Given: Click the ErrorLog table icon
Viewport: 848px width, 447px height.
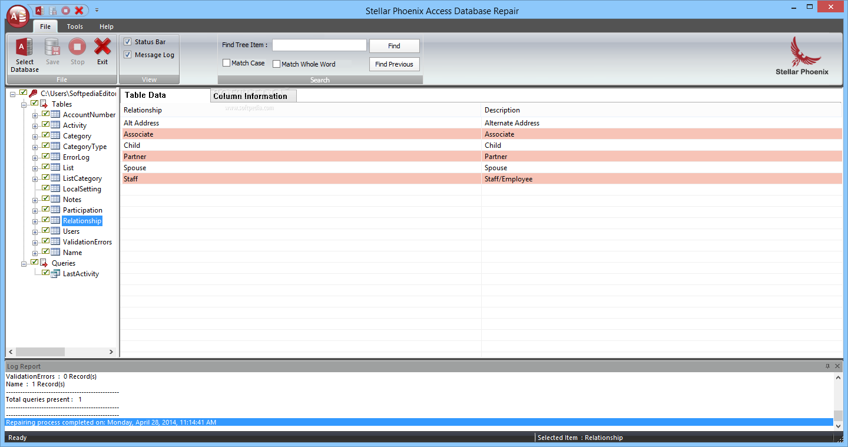Looking at the screenshot, I should coord(55,157).
